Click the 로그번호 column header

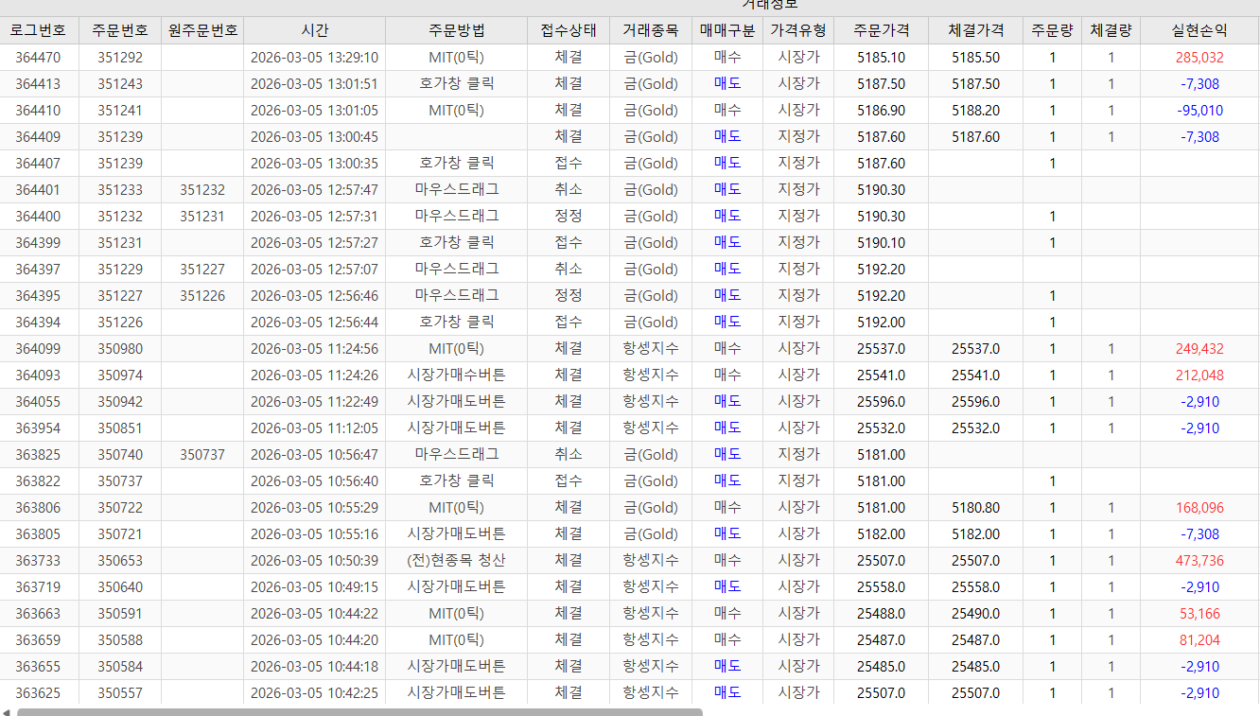click(x=39, y=30)
